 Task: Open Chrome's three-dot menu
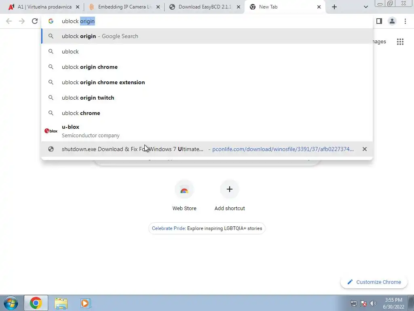(405, 21)
